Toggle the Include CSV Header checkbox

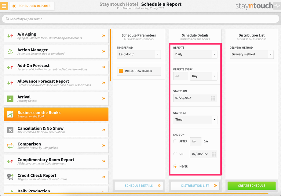click(121, 71)
